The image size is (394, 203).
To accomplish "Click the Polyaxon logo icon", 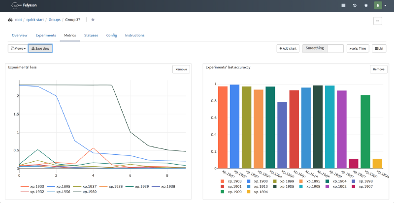I will [x=16, y=5].
